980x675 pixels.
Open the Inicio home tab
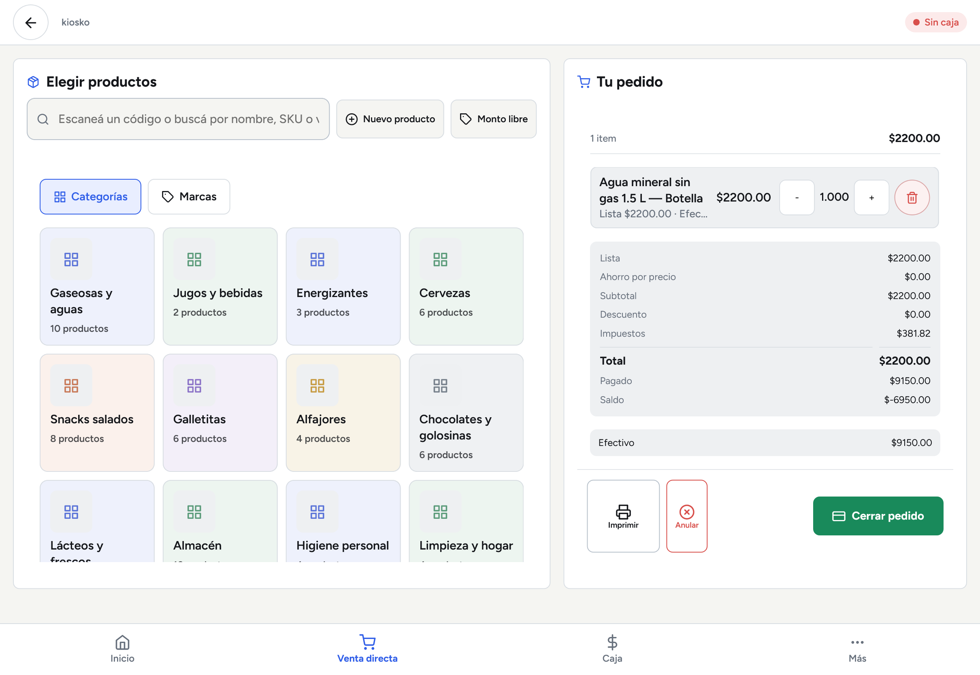pyautogui.click(x=122, y=649)
